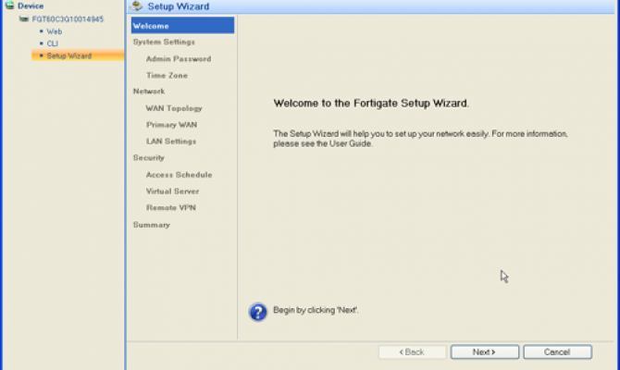Click the Setup Wizard title bar text
Image resolution: width=620 pixels, height=370 pixels.
[x=179, y=6]
